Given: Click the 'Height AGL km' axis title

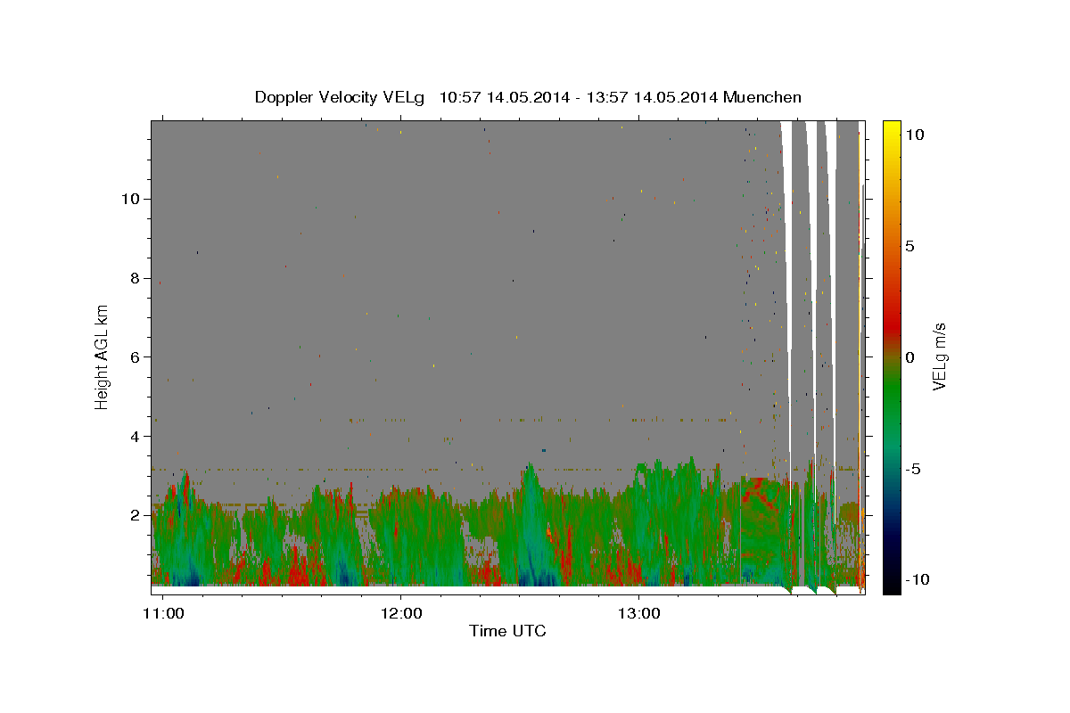Looking at the screenshot, I should [x=102, y=356].
